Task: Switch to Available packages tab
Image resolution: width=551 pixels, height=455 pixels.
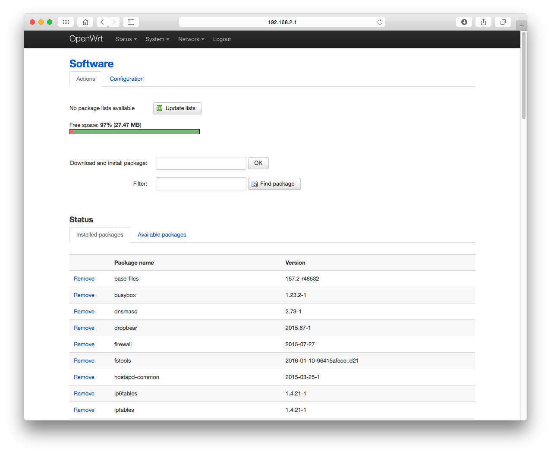Action: [x=162, y=235]
